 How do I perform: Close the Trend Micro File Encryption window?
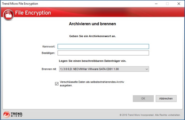179,4
